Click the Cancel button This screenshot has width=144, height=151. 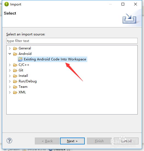pos(126,141)
